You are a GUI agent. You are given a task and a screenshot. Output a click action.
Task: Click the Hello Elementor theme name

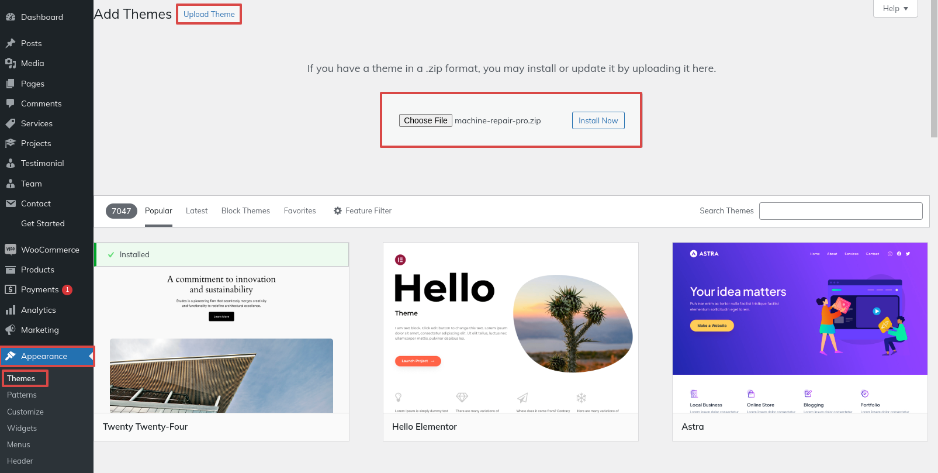click(424, 427)
